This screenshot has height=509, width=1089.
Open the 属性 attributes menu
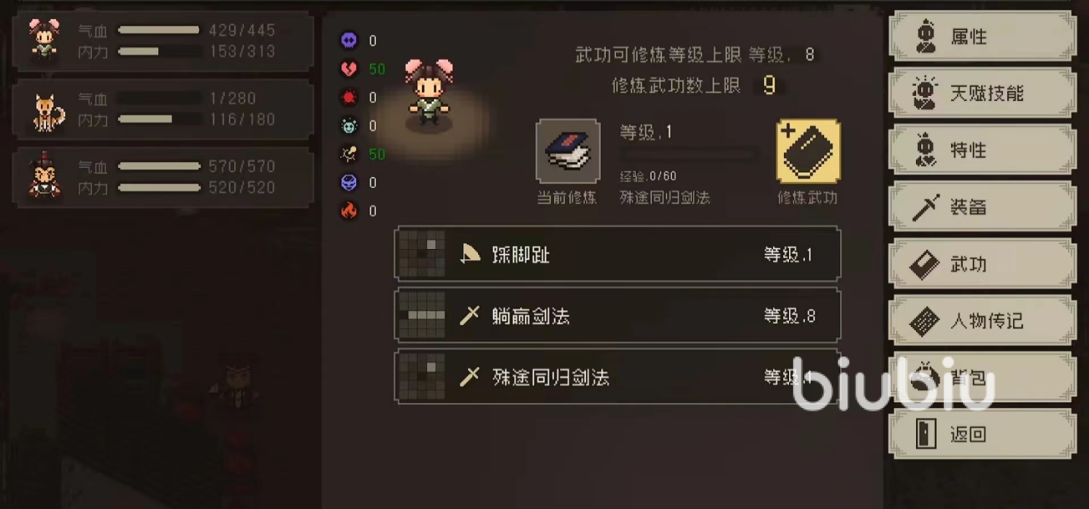coord(982,36)
